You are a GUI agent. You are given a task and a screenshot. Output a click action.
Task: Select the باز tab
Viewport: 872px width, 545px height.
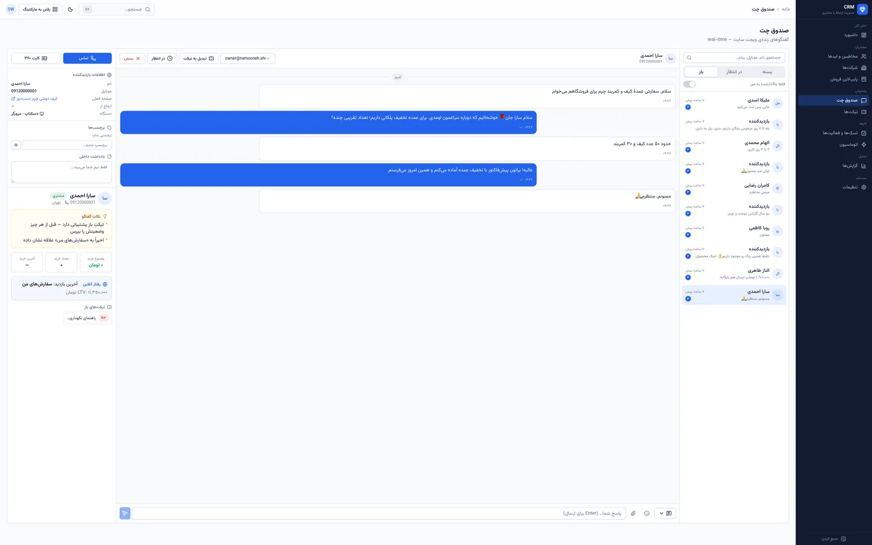coord(701,72)
